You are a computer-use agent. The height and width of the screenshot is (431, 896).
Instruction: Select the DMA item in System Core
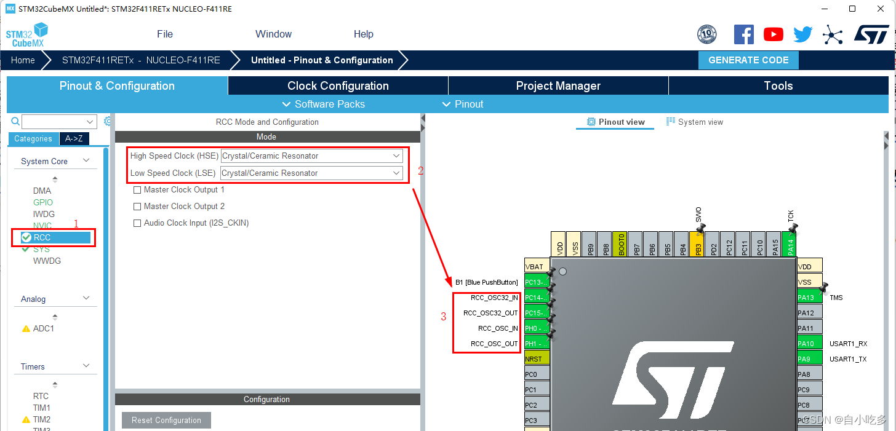pyautogui.click(x=42, y=191)
